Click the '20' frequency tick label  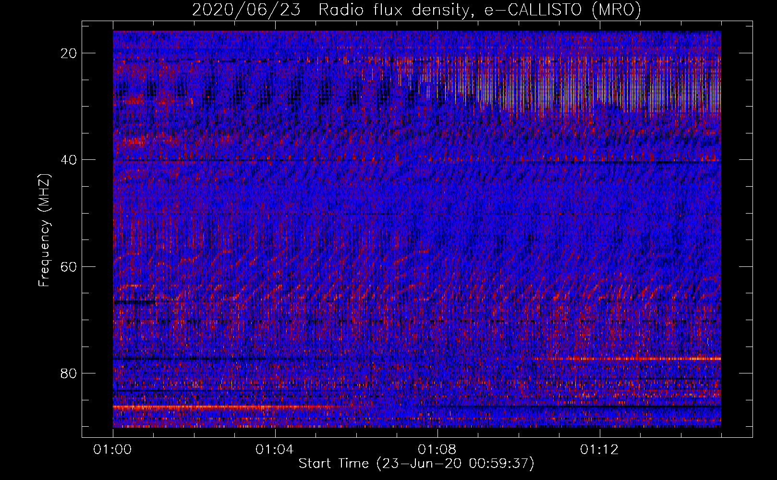(x=69, y=53)
